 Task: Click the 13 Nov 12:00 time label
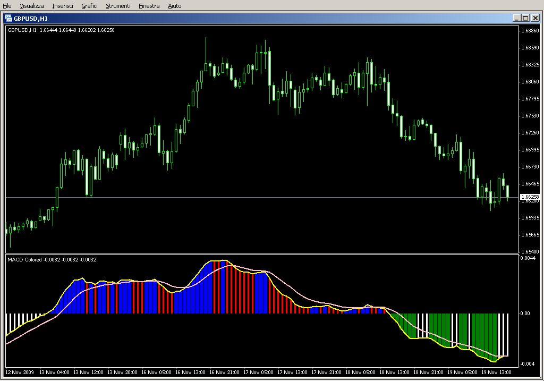[88, 372]
